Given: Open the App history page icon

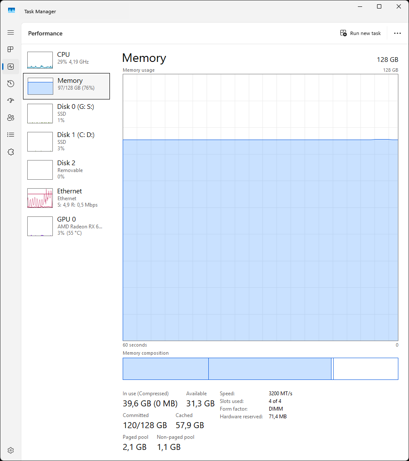Looking at the screenshot, I should click(11, 84).
